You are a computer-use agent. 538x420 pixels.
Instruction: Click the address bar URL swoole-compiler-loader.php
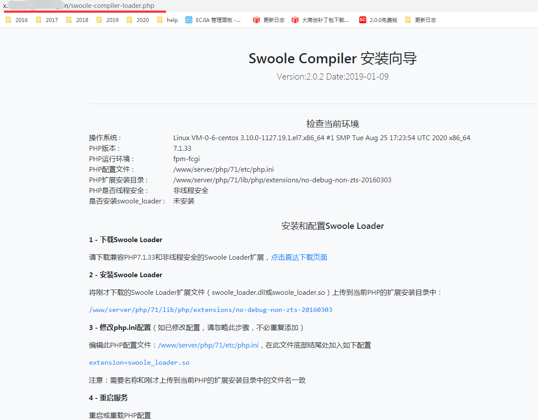click(x=112, y=6)
